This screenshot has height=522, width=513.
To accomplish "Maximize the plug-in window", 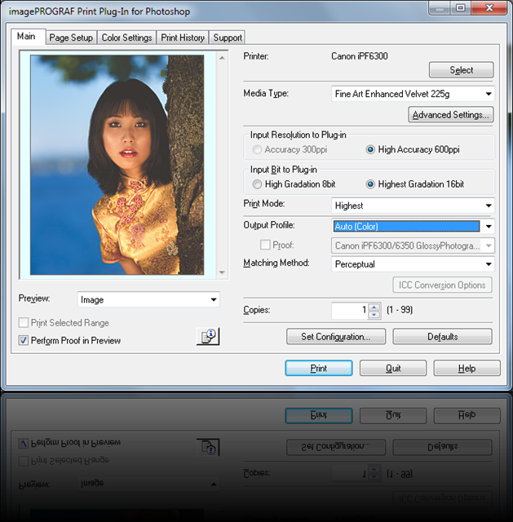I will coord(461,7).
